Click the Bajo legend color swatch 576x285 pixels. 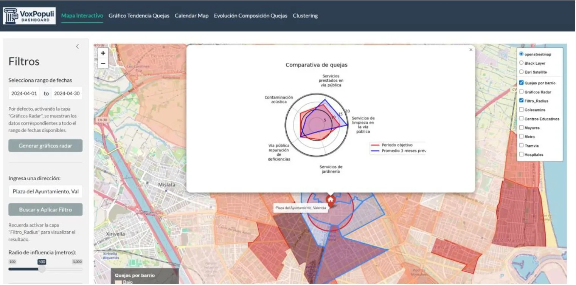(x=118, y=282)
